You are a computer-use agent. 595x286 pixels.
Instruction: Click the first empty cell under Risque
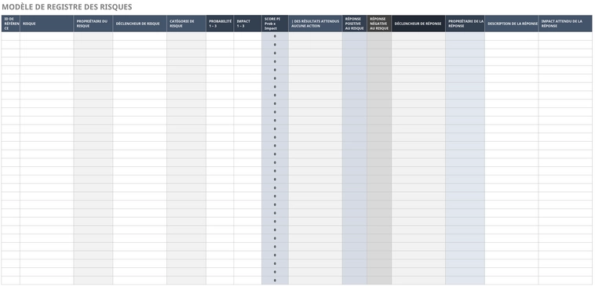pos(46,36)
